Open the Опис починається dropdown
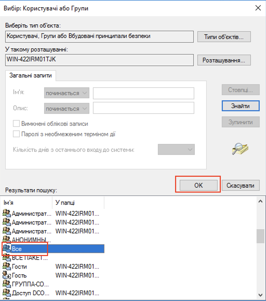 click(x=66, y=109)
